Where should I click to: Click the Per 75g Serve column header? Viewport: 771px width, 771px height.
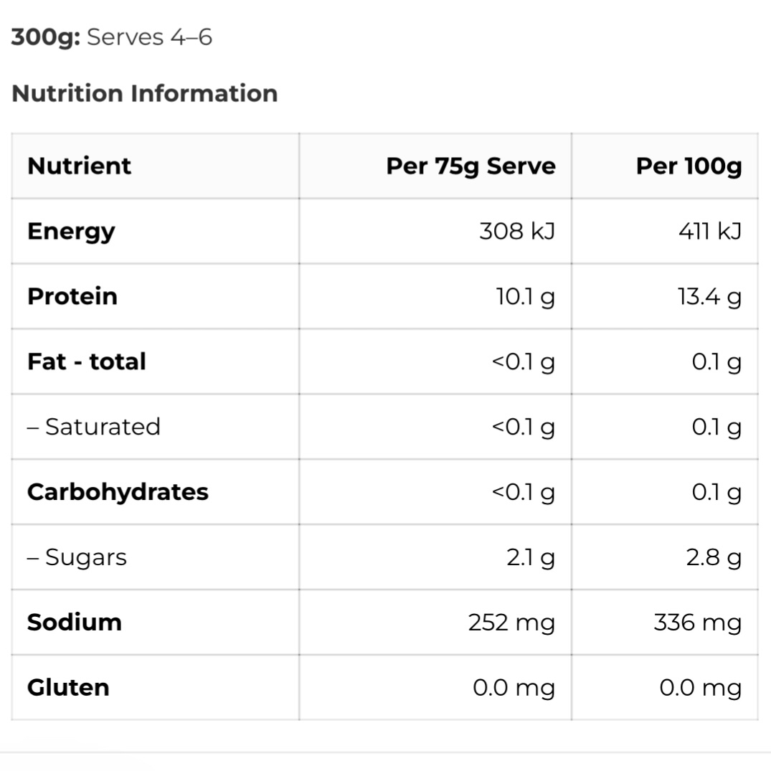470,166
